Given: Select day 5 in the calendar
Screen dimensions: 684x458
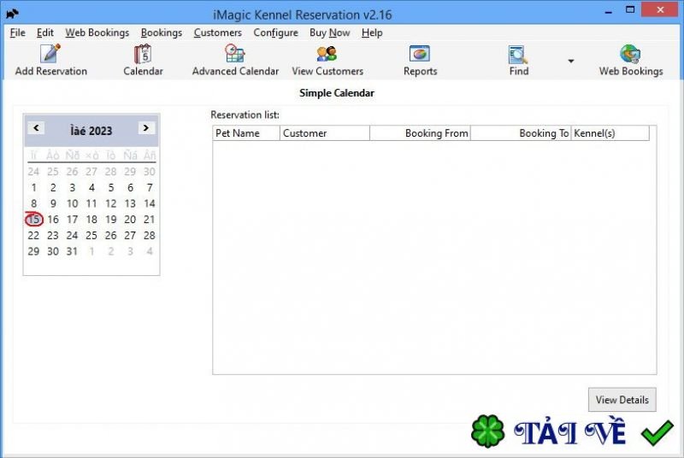Looking at the screenshot, I should point(111,187).
